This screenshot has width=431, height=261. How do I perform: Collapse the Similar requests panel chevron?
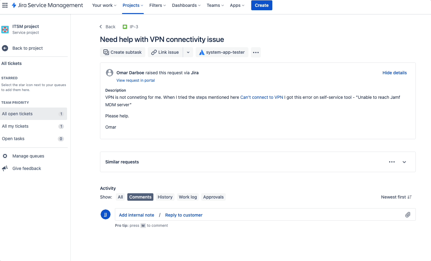point(404,162)
